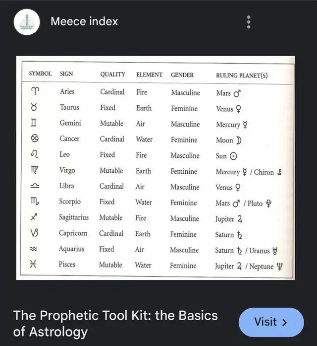Click the Capricorn symbol in the table
This screenshot has width=317, height=346.
click(x=34, y=233)
